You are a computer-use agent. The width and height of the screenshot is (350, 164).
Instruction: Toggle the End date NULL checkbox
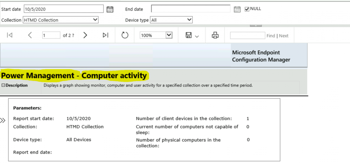247,9
